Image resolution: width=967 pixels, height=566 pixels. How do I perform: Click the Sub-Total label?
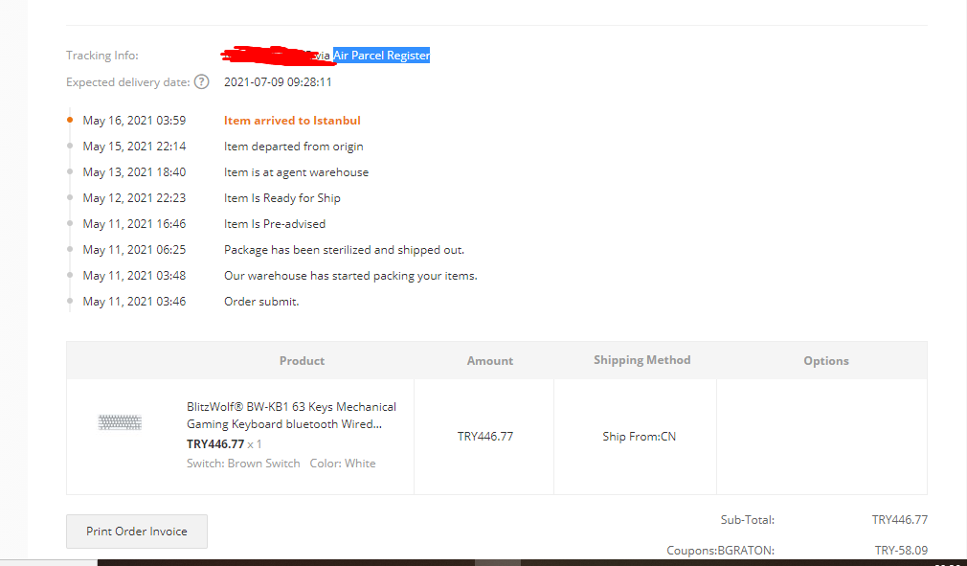(x=748, y=520)
